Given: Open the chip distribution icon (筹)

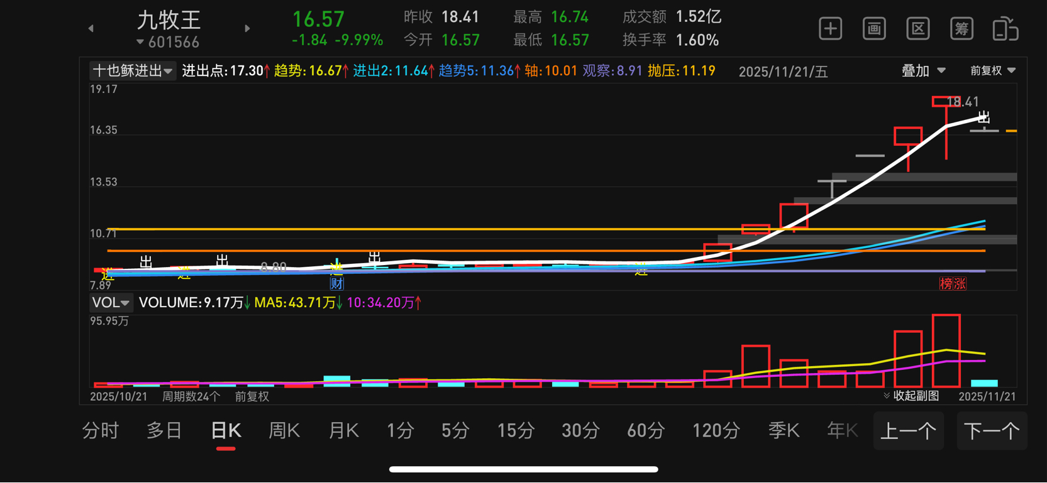Looking at the screenshot, I should (x=961, y=29).
